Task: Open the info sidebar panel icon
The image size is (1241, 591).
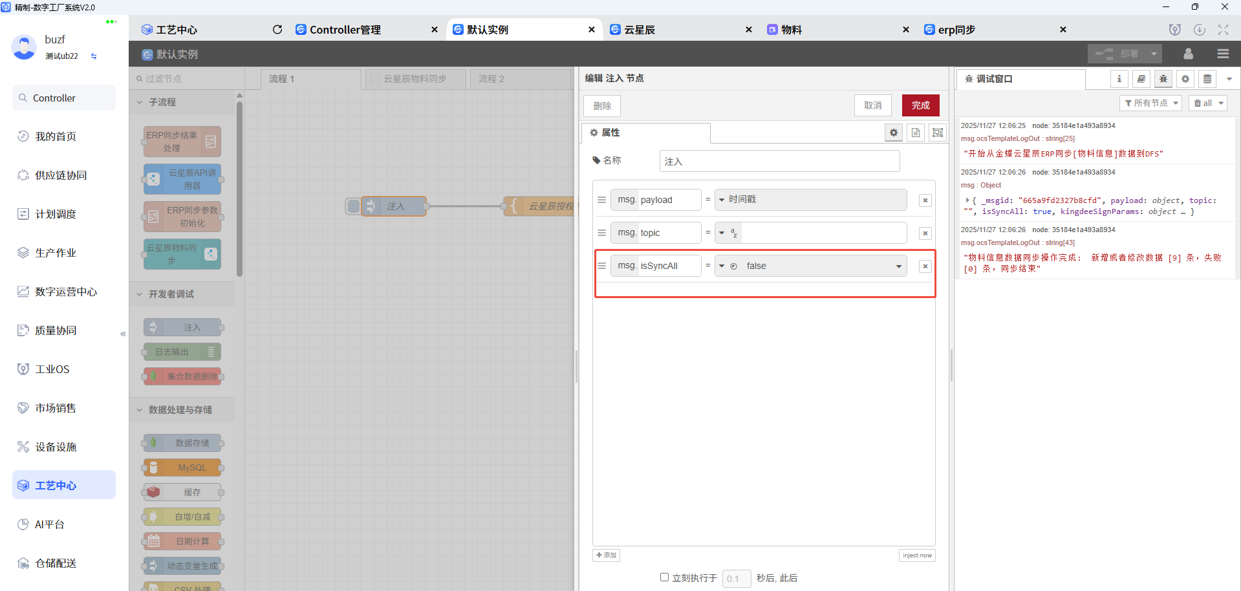Action: tap(1119, 79)
